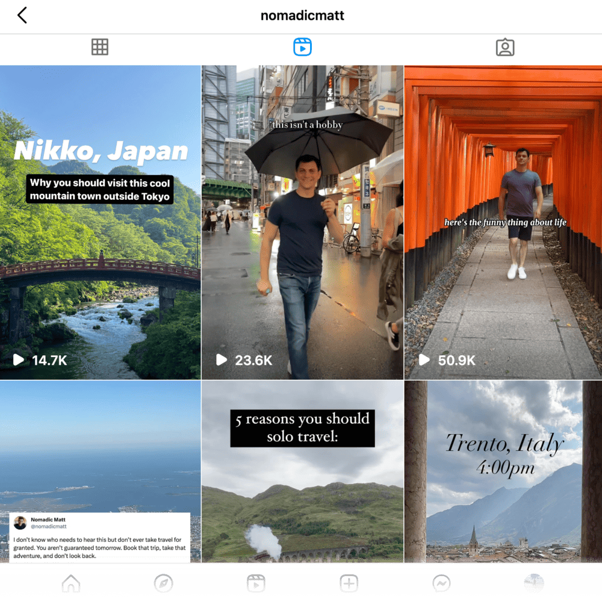The image size is (602, 602).
Task: Open '5 reasons you should solo travel' reel
Action: click(x=302, y=470)
